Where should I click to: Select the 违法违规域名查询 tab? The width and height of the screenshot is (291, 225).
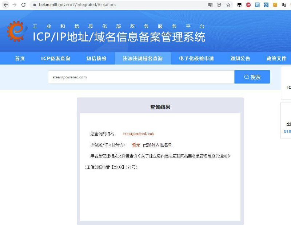tap(143, 58)
